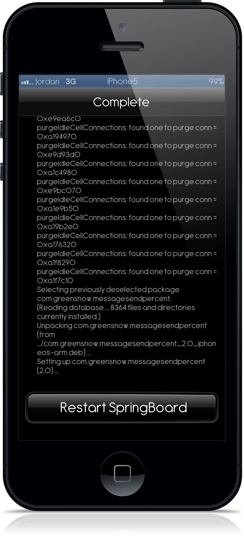Tap the 3G network indicator
The width and height of the screenshot is (244, 537).
point(71,82)
